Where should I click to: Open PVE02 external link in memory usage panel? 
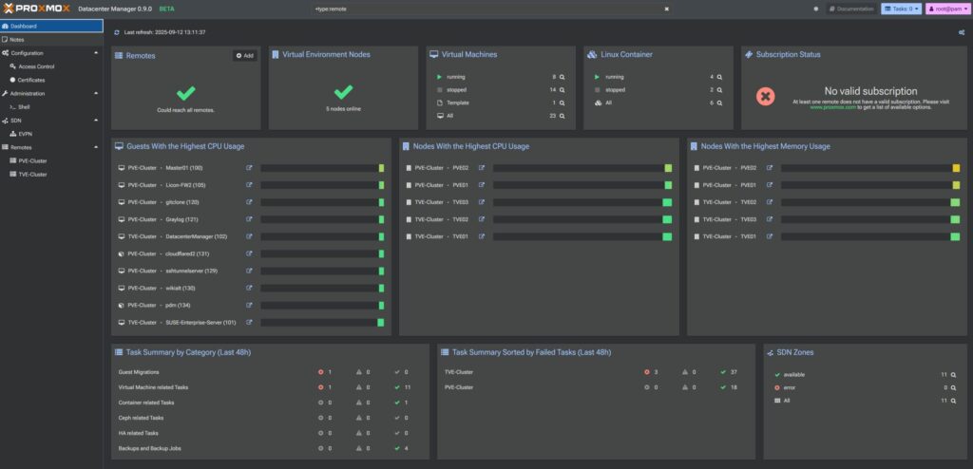point(769,167)
